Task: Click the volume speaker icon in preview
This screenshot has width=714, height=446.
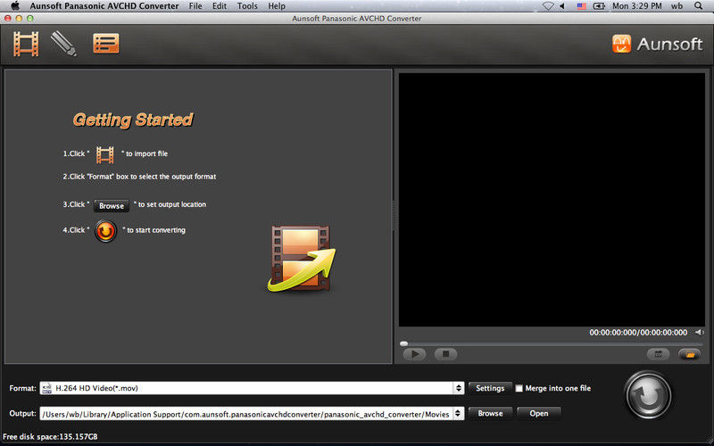Action: pyautogui.click(x=699, y=332)
